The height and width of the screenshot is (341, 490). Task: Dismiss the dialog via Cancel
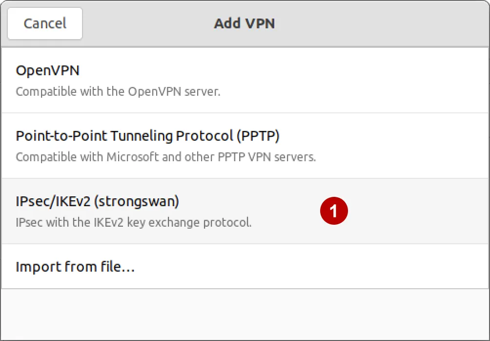point(44,23)
